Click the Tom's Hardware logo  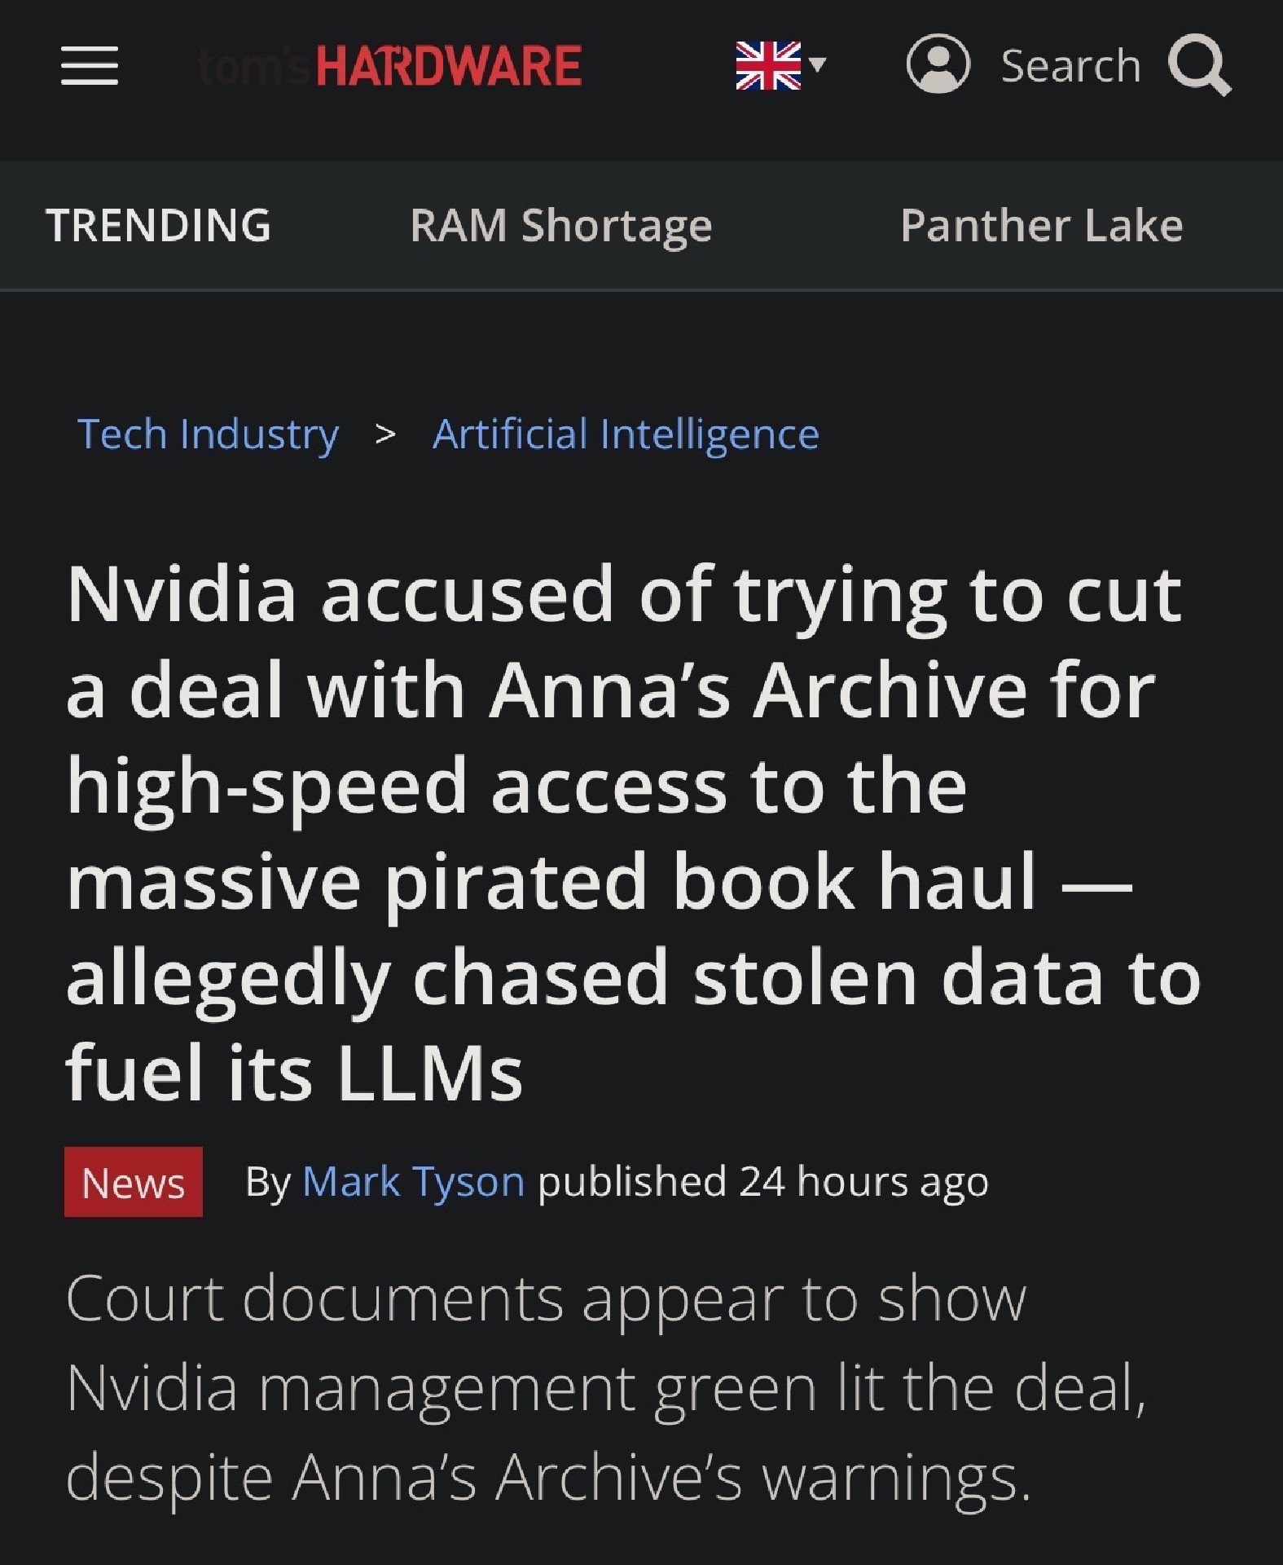tap(389, 66)
